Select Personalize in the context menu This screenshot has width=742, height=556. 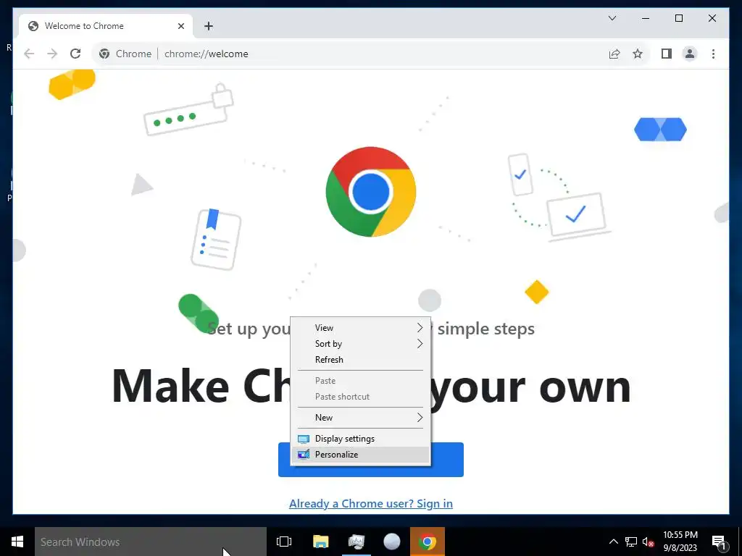361,455
